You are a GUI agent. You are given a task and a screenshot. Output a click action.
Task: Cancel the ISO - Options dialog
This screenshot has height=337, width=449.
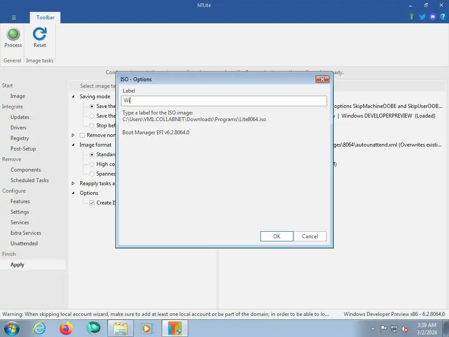[310, 237]
